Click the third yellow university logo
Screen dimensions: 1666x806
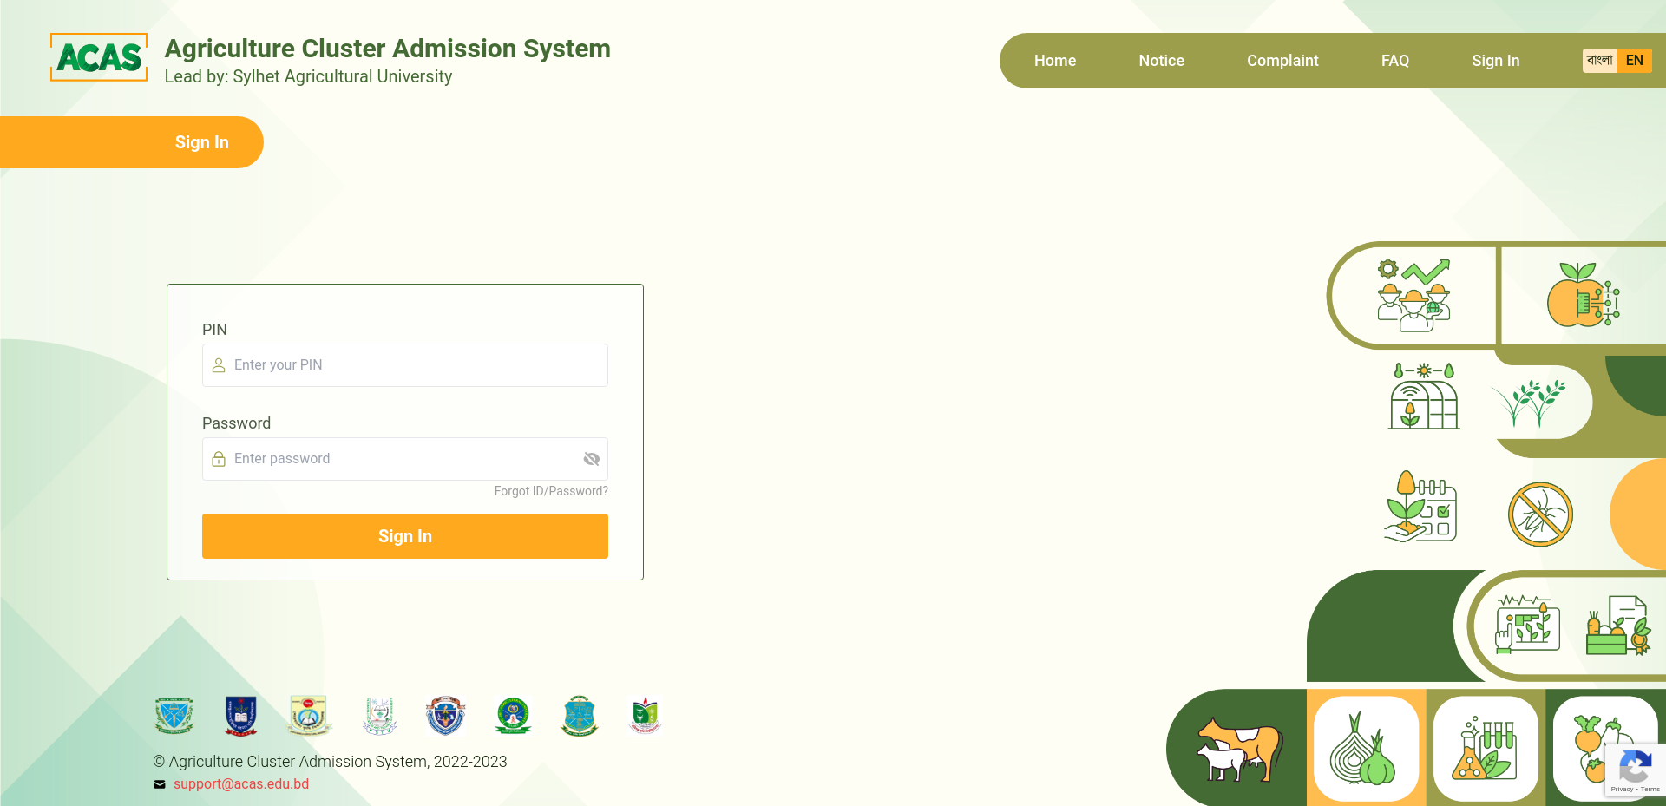[309, 716]
